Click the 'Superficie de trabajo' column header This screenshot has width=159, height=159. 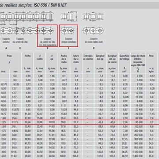click(124, 57)
